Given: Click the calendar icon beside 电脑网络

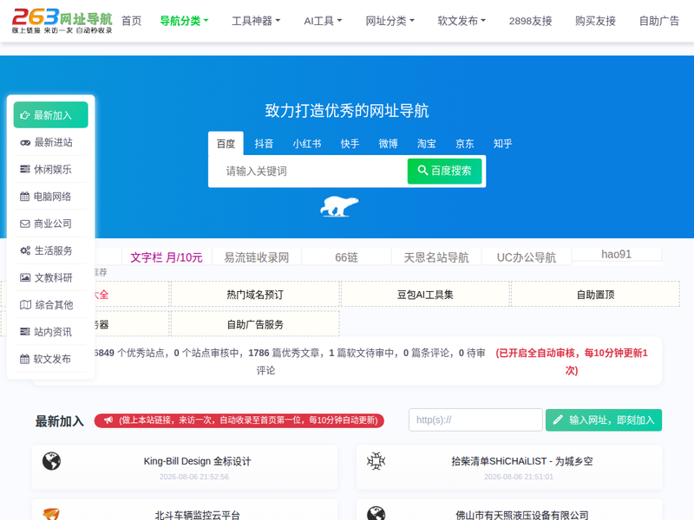Looking at the screenshot, I should coord(25,197).
